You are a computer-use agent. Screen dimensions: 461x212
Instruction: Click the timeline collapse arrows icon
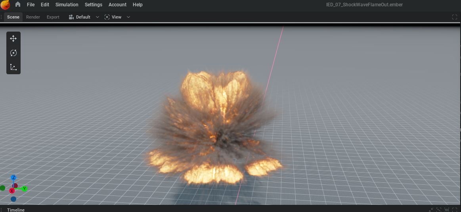pyautogui.click(x=431, y=210)
